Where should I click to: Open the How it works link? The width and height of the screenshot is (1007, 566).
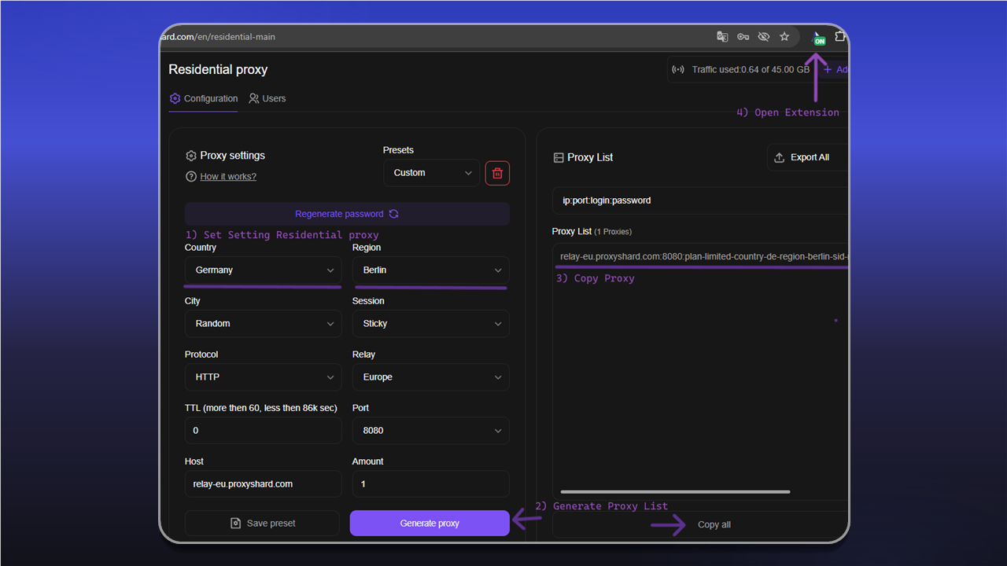click(x=228, y=176)
